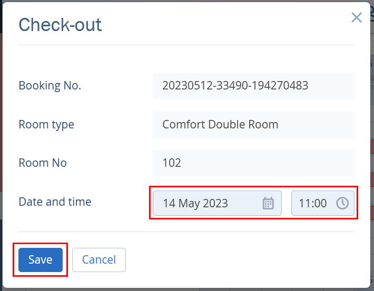374x291 pixels.
Task: Click the Room type label
Action: pos(46,125)
